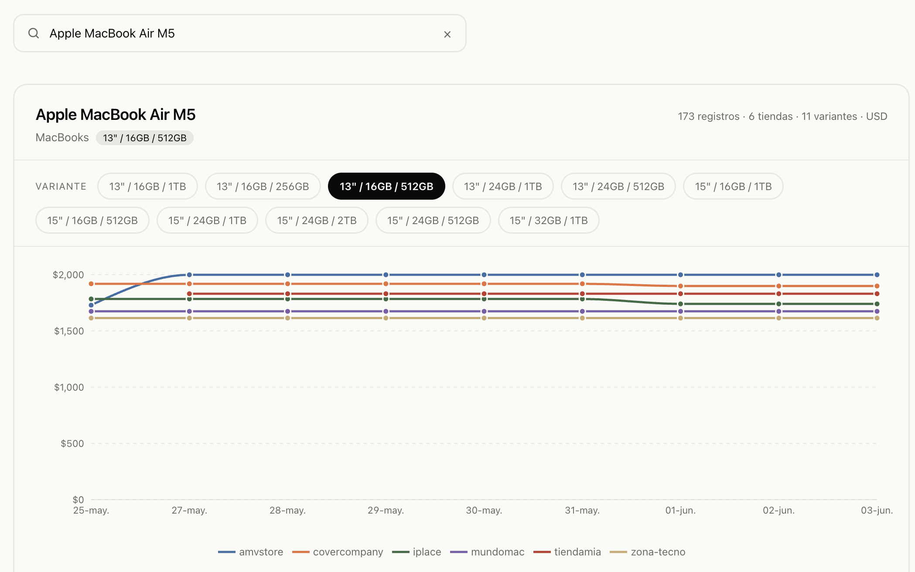Image resolution: width=915 pixels, height=572 pixels.
Task: Click amvstore data point on 25-may.
Action: 91,305
